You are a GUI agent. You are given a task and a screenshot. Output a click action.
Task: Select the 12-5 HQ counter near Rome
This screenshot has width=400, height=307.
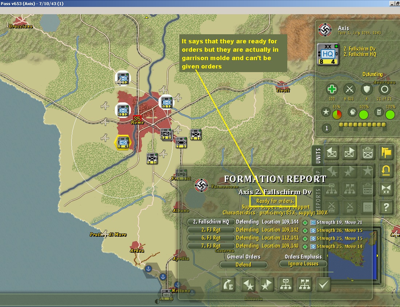click(x=166, y=134)
